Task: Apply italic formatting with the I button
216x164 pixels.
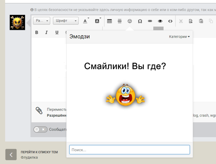Action: pos(46,32)
